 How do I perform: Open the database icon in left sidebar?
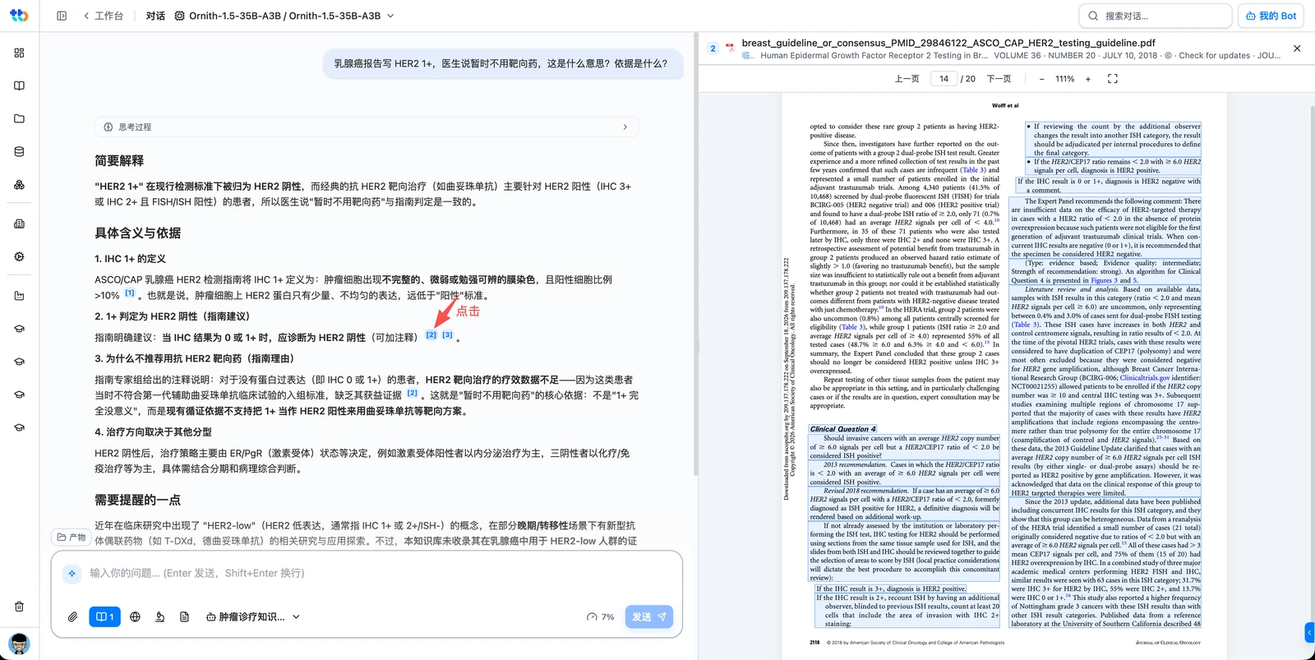click(19, 151)
